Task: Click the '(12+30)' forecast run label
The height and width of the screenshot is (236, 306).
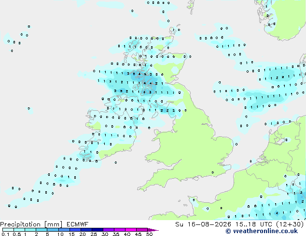Action: click(x=290, y=224)
